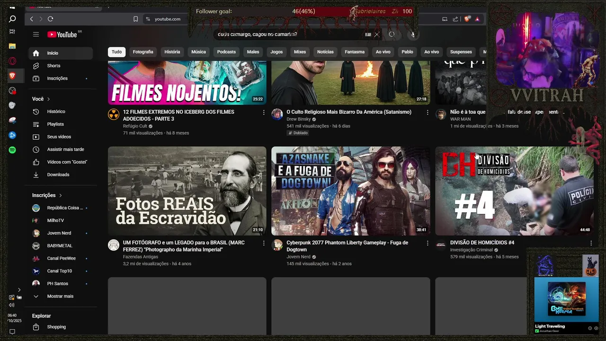
Task: Select the Jogos filter chip
Action: (x=276, y=52)
